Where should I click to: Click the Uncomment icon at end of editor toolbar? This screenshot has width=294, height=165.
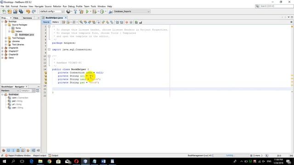[x=141, y=22]
